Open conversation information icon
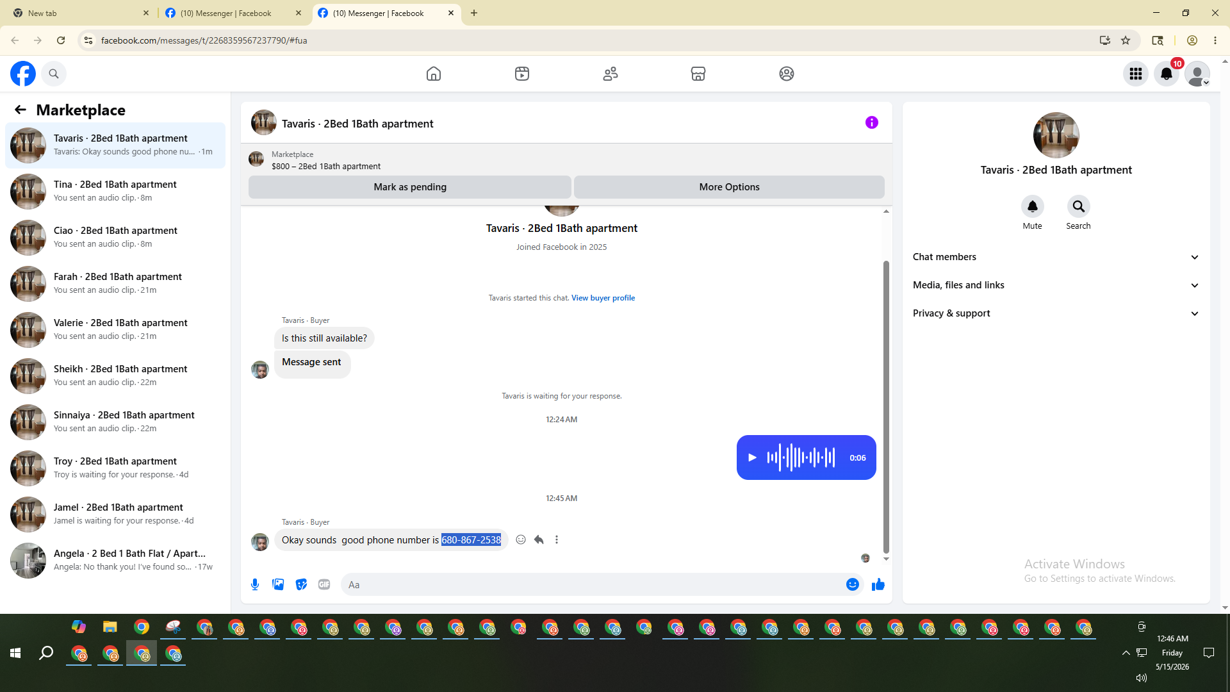 pyautogui.click(x=872, y=122)
